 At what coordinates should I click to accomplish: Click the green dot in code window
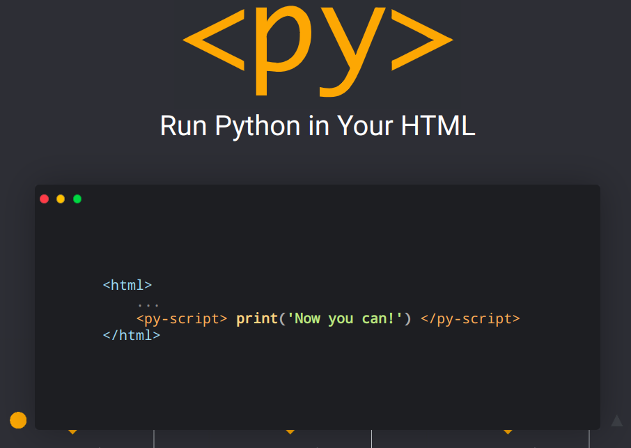[77, 199]
